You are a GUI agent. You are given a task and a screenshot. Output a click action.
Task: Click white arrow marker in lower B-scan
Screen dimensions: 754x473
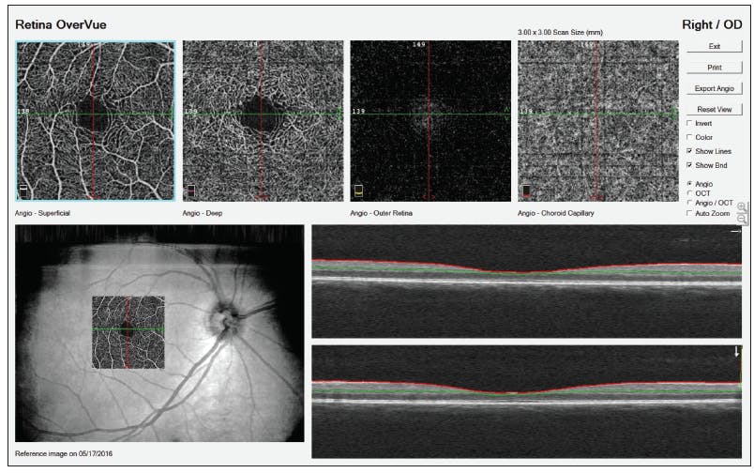[x=736, y=352]
